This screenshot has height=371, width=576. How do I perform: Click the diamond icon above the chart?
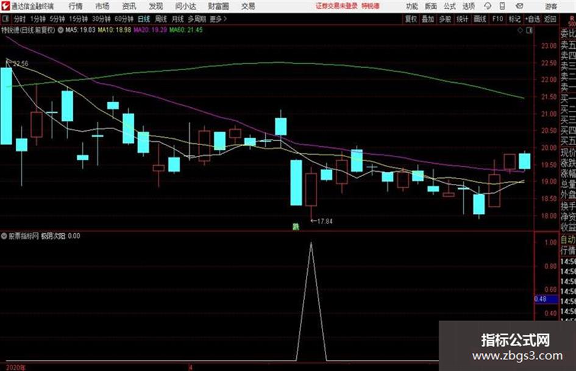coord(520,30)
